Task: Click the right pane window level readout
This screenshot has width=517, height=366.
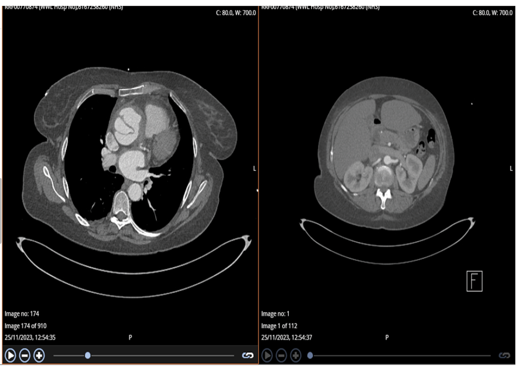Action: tap(493, 12)
